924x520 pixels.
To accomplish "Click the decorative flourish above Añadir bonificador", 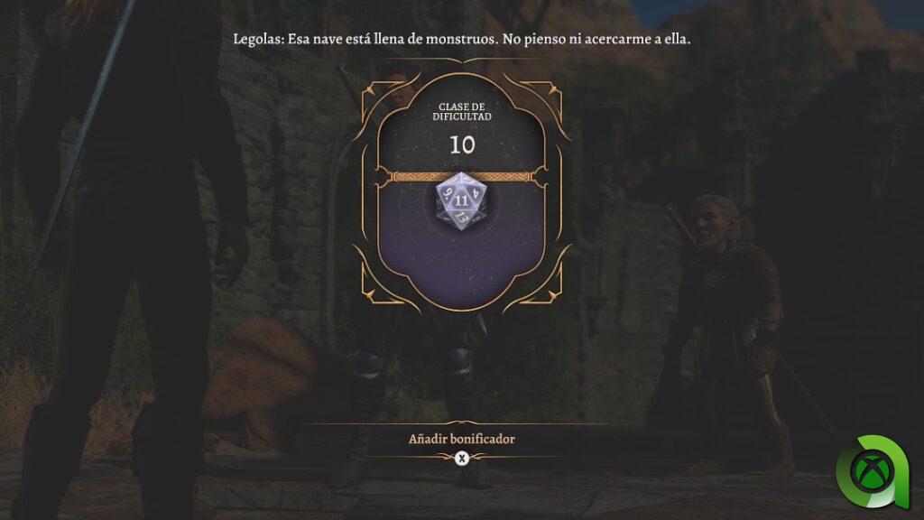I will coord(462,422).
